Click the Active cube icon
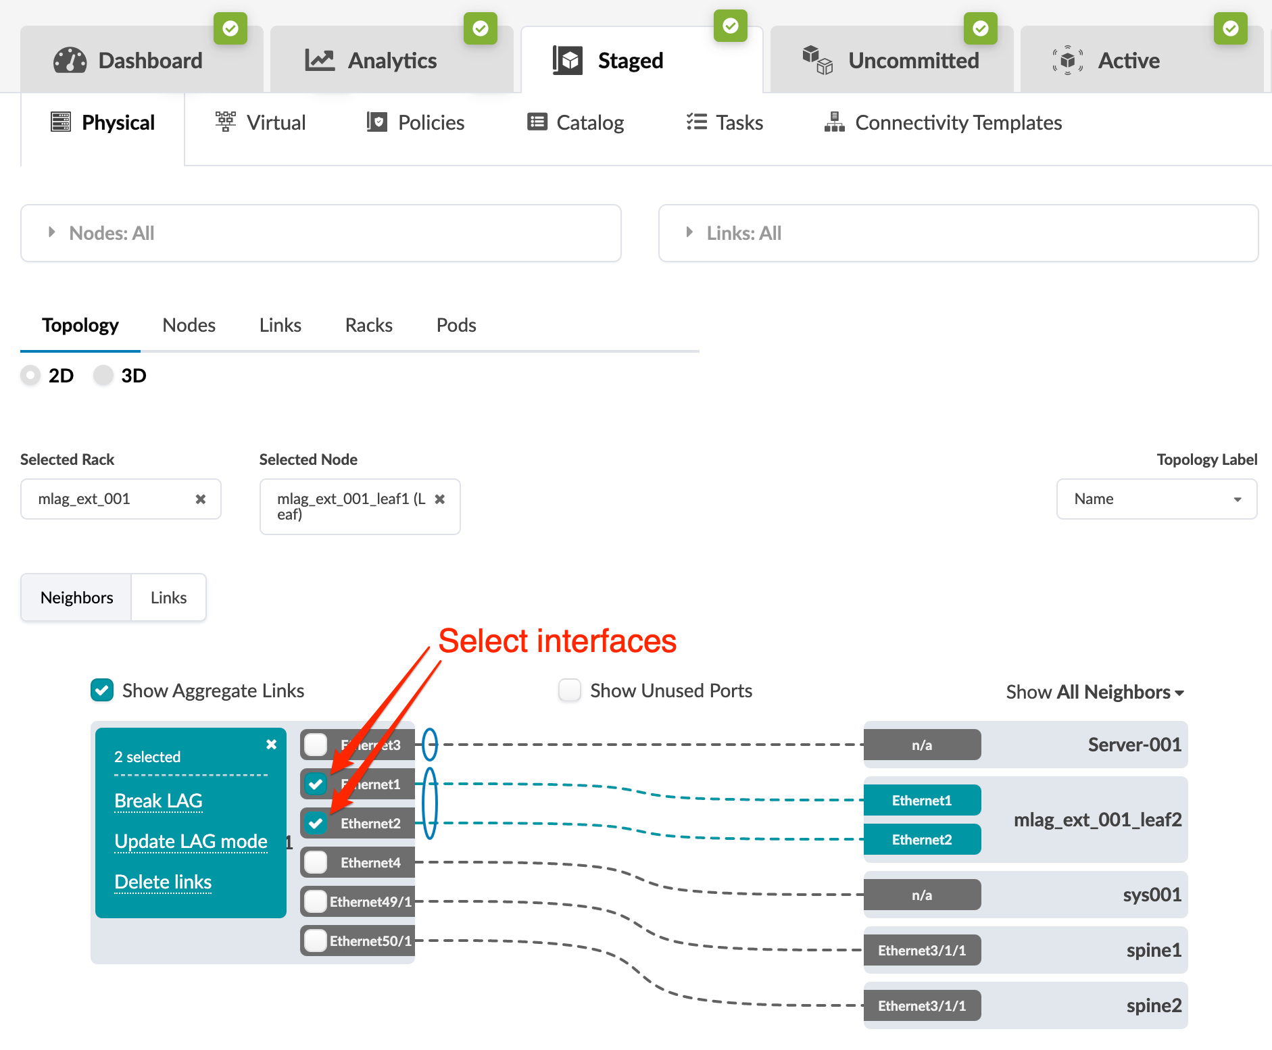The image size is (1272, 1050). [x=1067, y=61]
